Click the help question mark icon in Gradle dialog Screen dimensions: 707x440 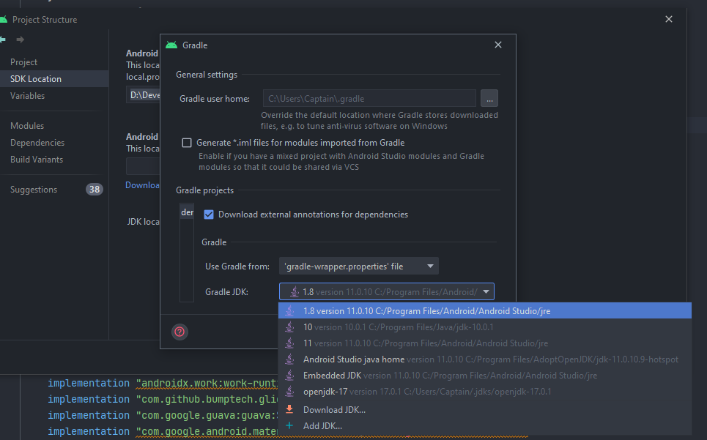point(179,332)
